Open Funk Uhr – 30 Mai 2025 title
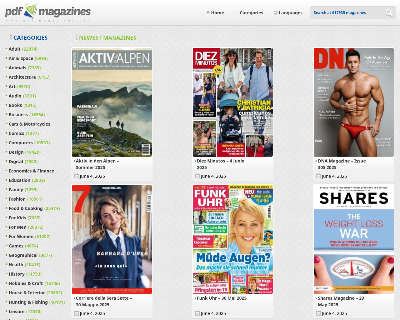Screen dimensions: 400x320 (x=222, y=298)
